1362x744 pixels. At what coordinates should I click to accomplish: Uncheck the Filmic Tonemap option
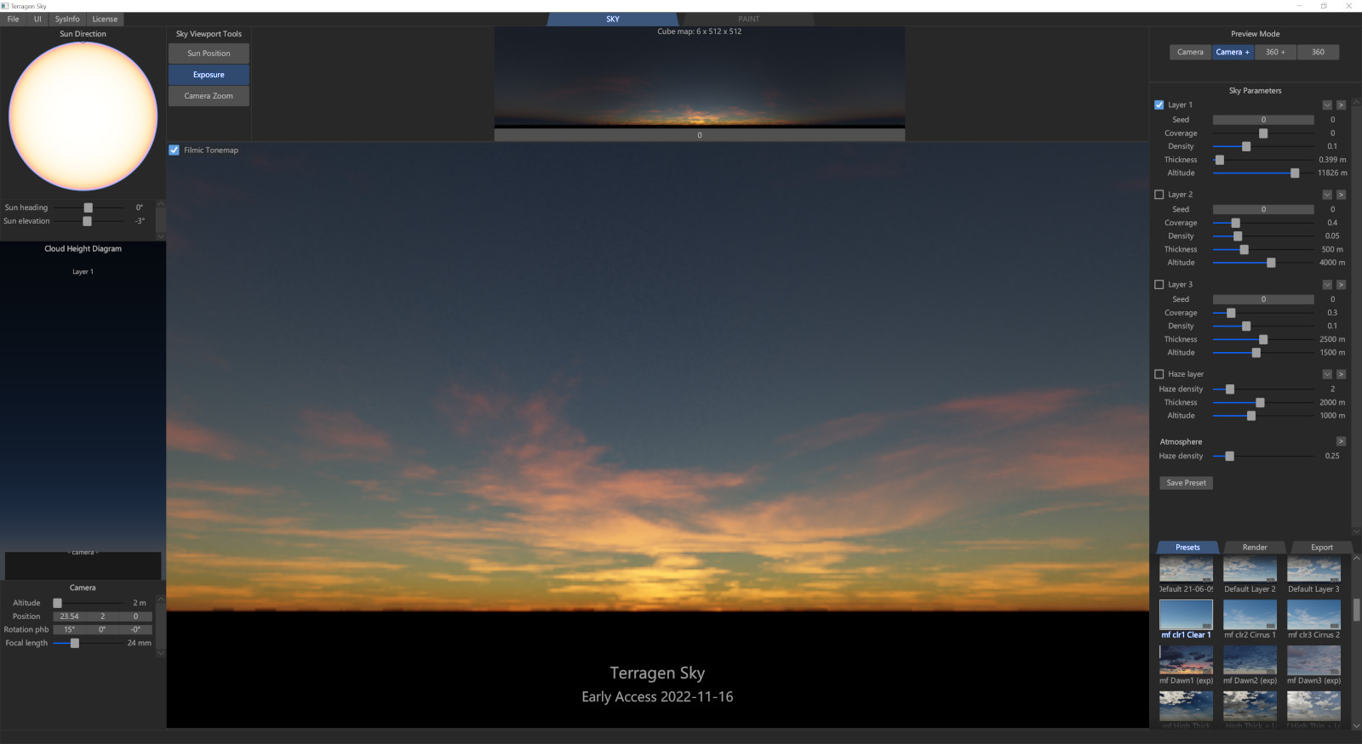point(175,151)
